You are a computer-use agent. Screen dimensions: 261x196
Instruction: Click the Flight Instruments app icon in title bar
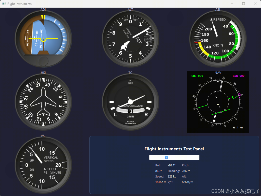click(4, 4)
